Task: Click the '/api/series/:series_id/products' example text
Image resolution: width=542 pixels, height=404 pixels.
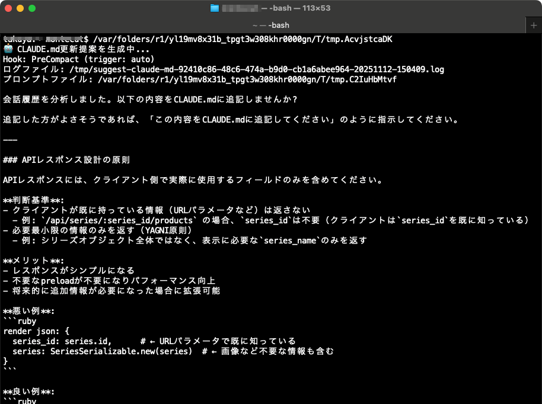Action: [x=119, y=220]
